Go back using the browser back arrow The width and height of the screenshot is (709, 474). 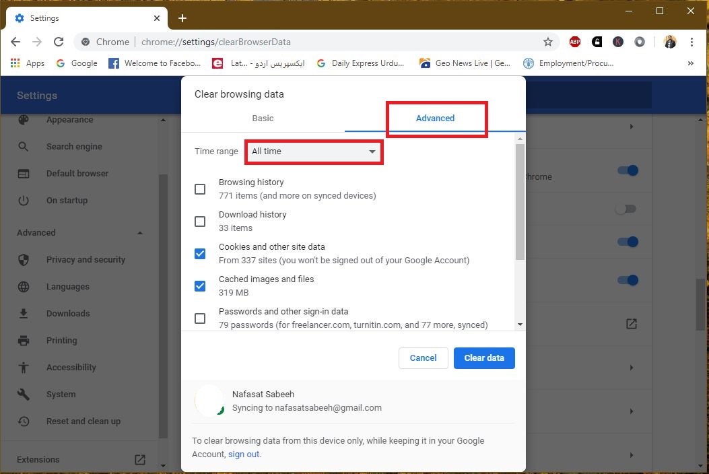click(15, 42)
